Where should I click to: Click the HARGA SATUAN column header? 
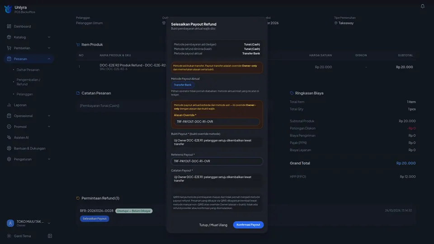pyautogui.click(x=321, y=55)
